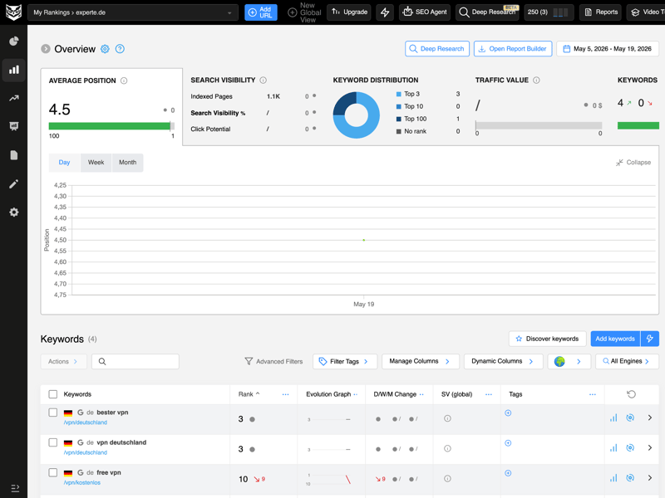This screenshot has width=665, height=498.
Task: Click the info icon beside Traffic Value
Action: (x=536, y=80)
